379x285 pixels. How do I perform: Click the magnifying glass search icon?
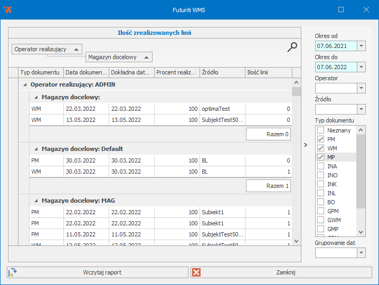292,47
